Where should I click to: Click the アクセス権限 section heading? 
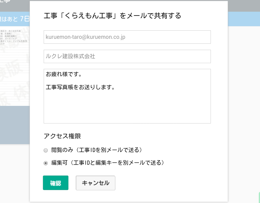[62, 136]
